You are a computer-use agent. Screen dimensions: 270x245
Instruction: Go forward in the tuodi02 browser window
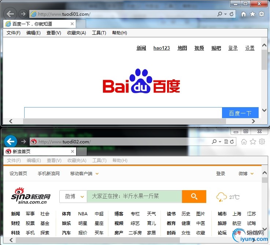coord(23,142)
